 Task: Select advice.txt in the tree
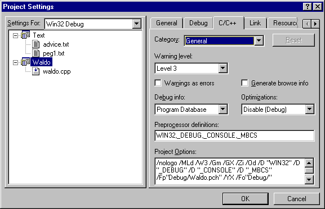pos(56,44)
